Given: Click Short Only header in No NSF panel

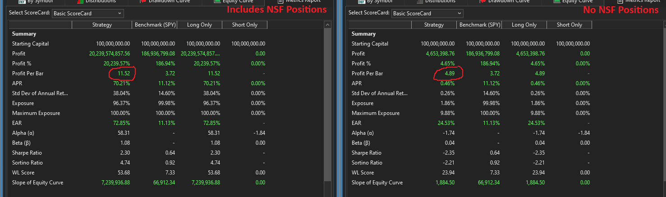Looking at the screenshot, I should 569,25.
